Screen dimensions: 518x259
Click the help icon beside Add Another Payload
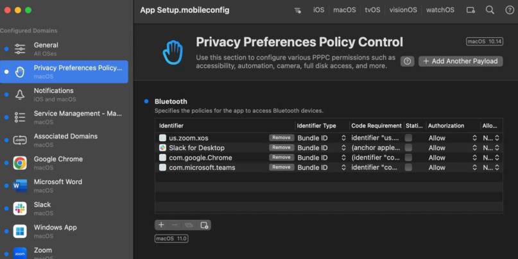coord(407,61)
